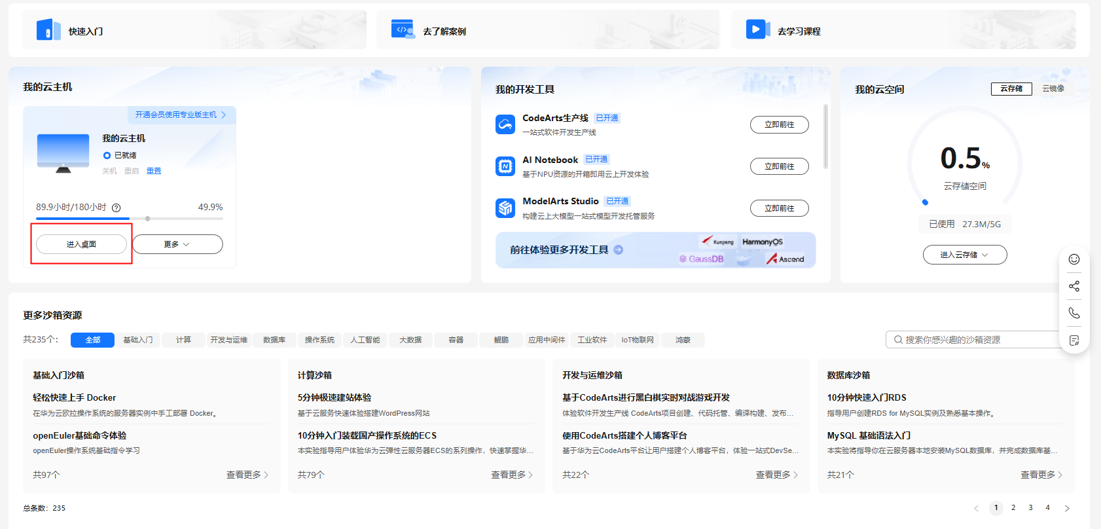This screenshot has height=529, width=1101.
Task: Select the 计算 filter tab
Action: click(x=183, y=340)
